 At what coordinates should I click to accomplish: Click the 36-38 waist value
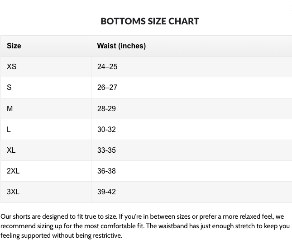(106, 171)
